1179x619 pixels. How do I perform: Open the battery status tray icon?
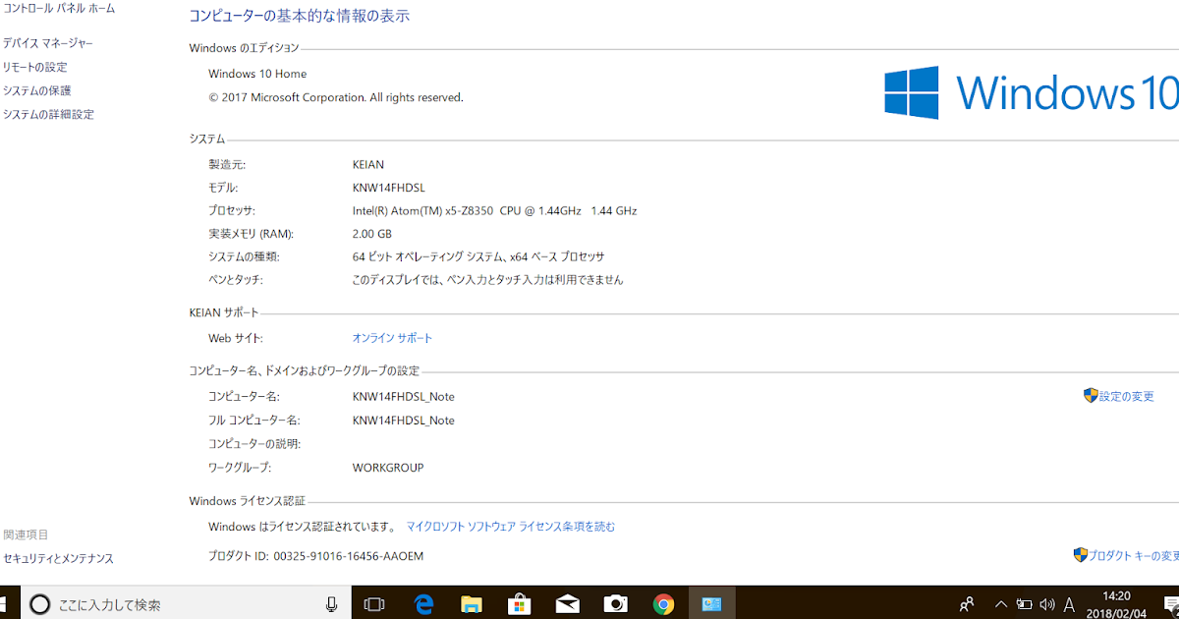[x=1024, y=604]
